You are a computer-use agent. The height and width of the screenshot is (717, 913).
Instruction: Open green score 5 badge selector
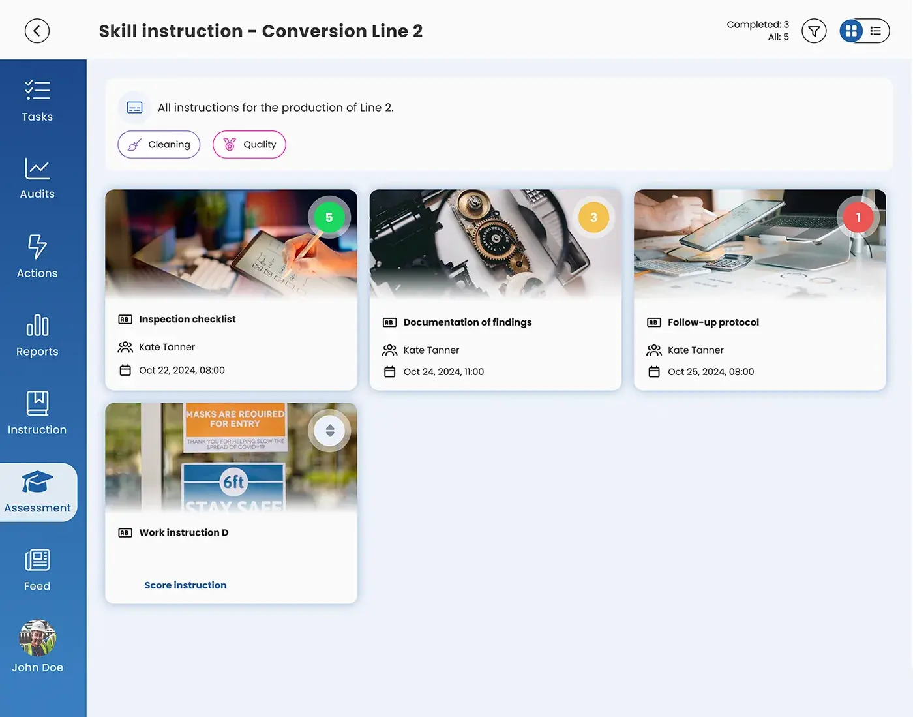tap(329, 217)
